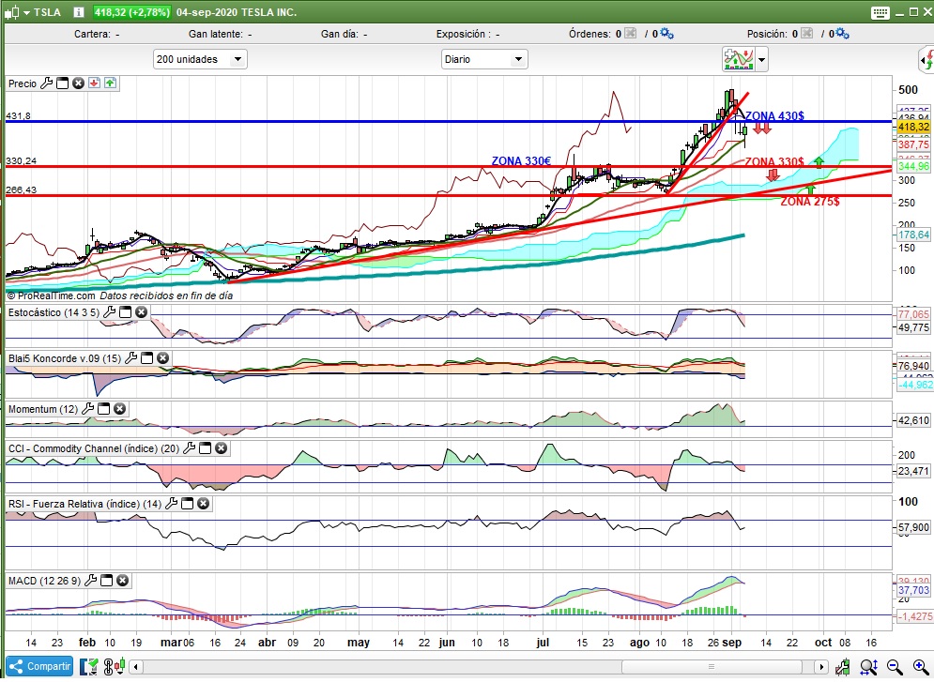Image resolution: width=934 pixels, height=682 pixels.
Task: Click the Gan día label
Action: (x=340, y=34)
